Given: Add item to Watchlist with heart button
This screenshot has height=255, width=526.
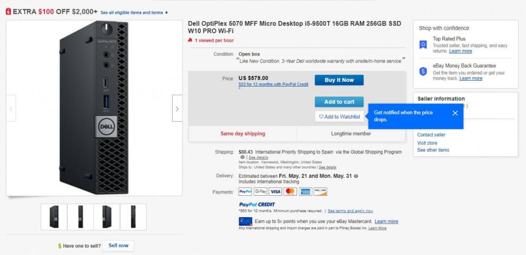Looking at the screenshot, I should 339,116.
